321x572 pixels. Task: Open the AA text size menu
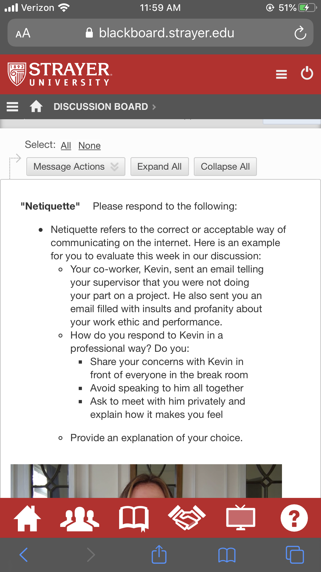pyautogui.click(x=23, y=33)
